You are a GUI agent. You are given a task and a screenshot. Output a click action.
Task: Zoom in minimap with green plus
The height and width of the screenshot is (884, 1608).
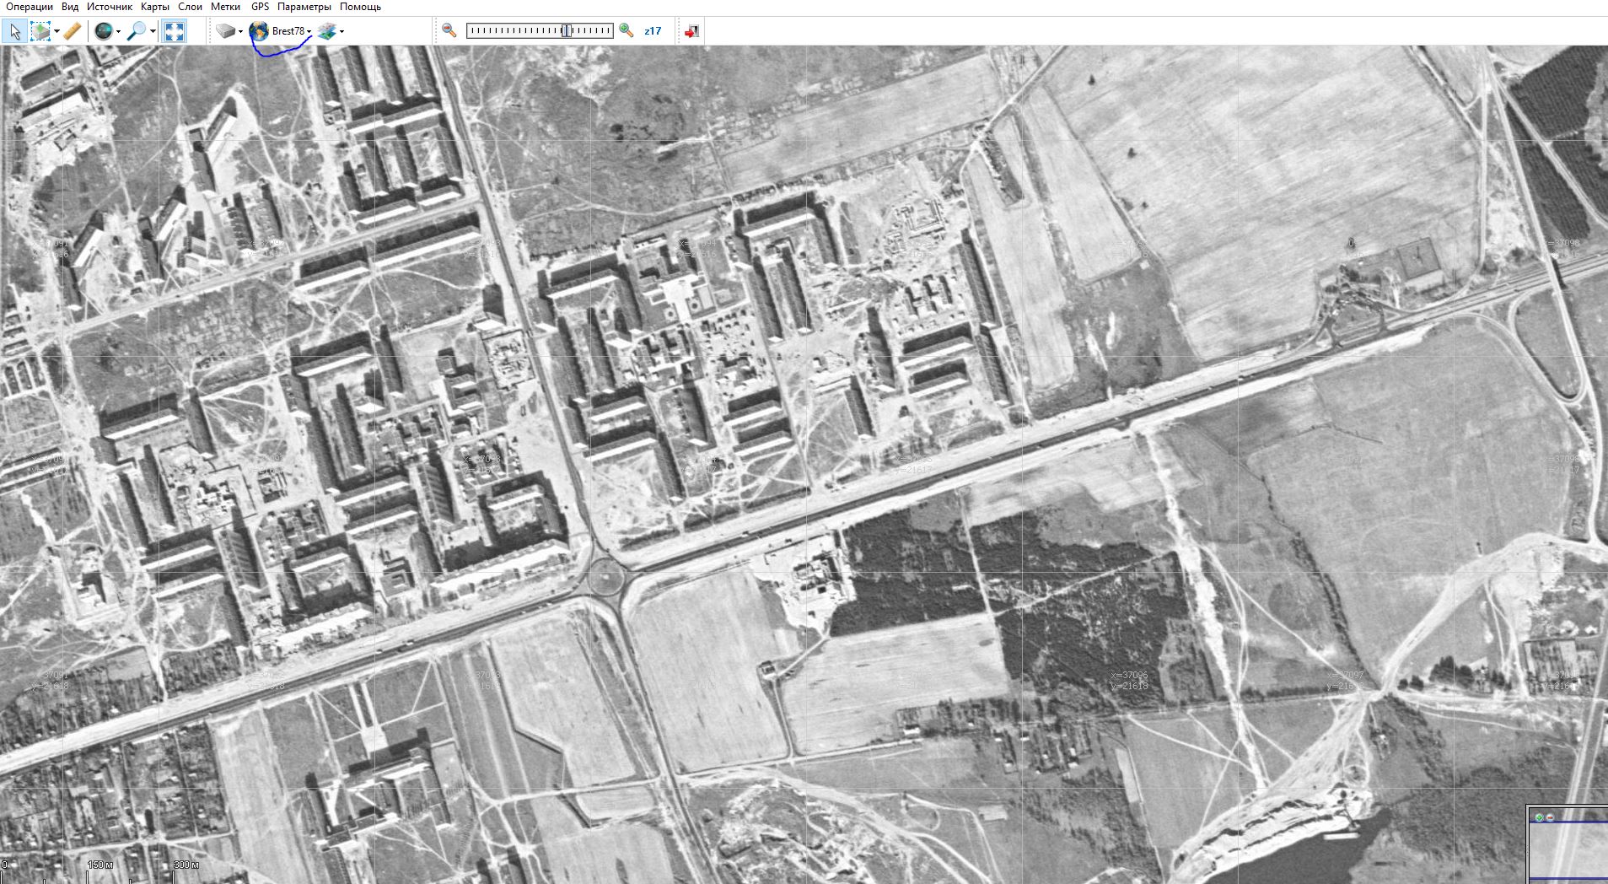click(x=1539, y=817)
